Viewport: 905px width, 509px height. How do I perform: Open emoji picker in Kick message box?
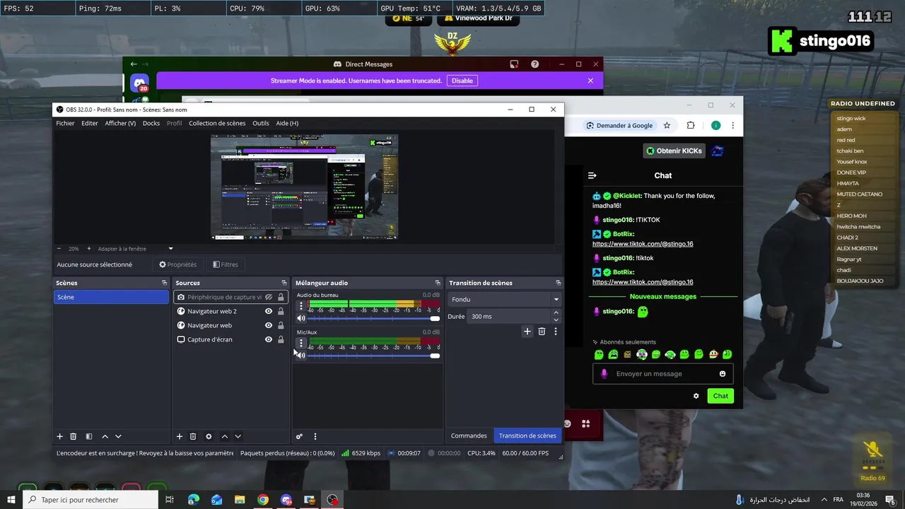(x=723, y=374)
